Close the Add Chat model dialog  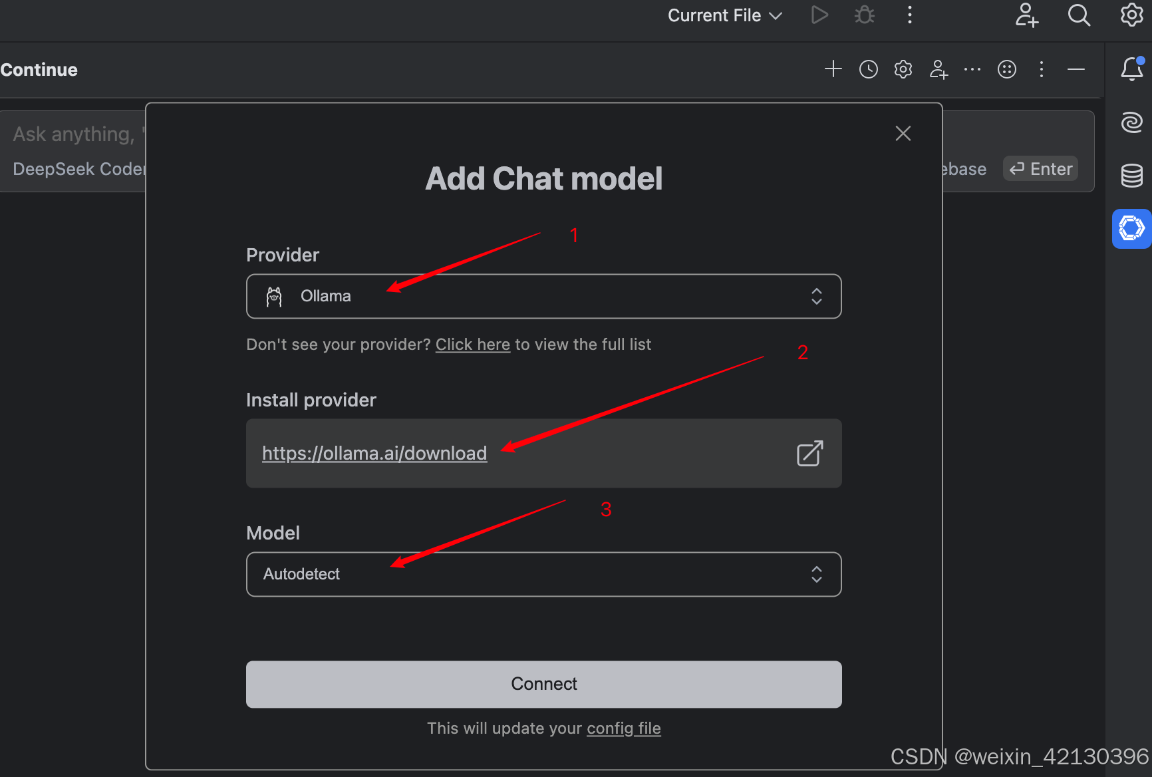click(903, 134)
